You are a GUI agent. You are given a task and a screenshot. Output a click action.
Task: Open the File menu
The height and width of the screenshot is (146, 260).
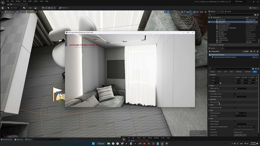pos(8,1)
